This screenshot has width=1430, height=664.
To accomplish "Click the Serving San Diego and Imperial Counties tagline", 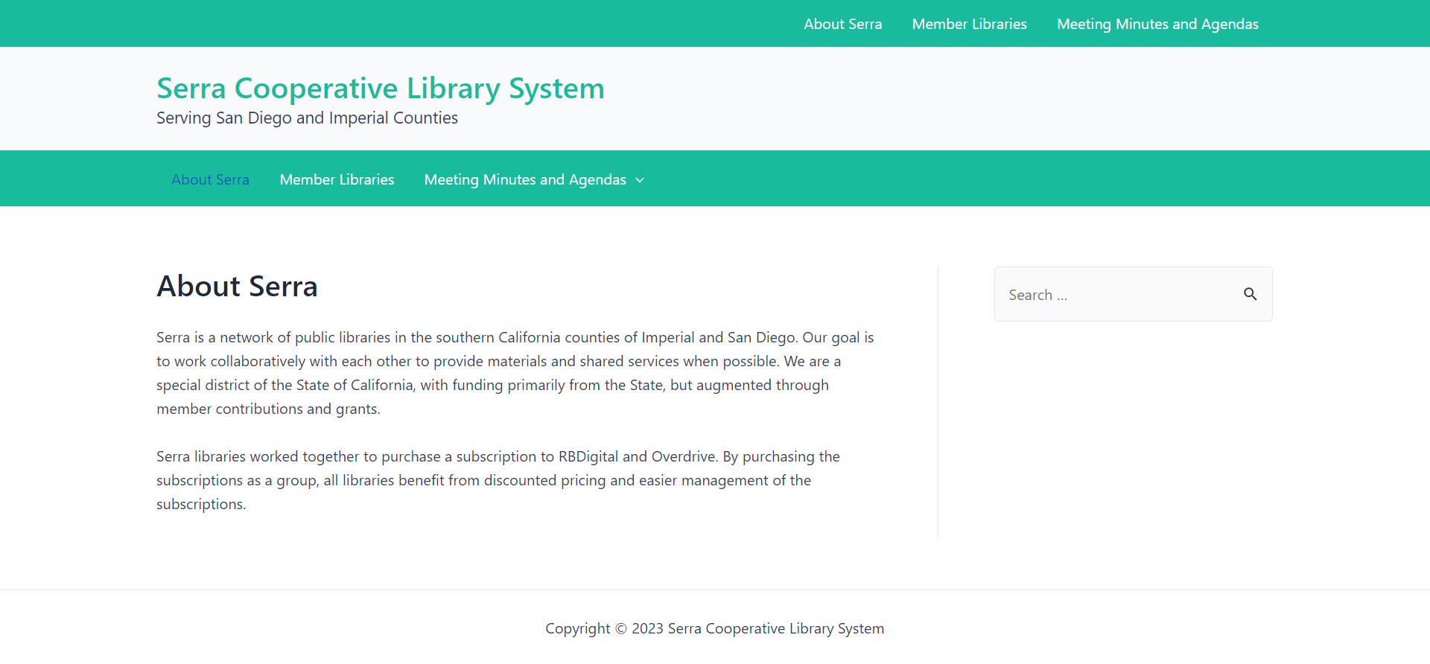I will (x=307, y=118).
